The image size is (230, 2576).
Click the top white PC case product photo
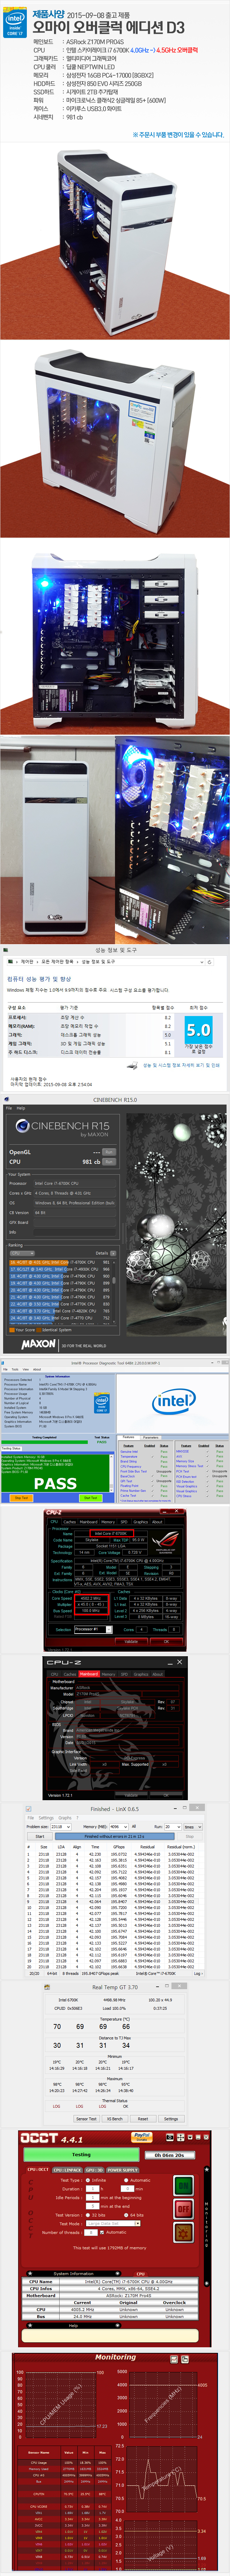115,240
